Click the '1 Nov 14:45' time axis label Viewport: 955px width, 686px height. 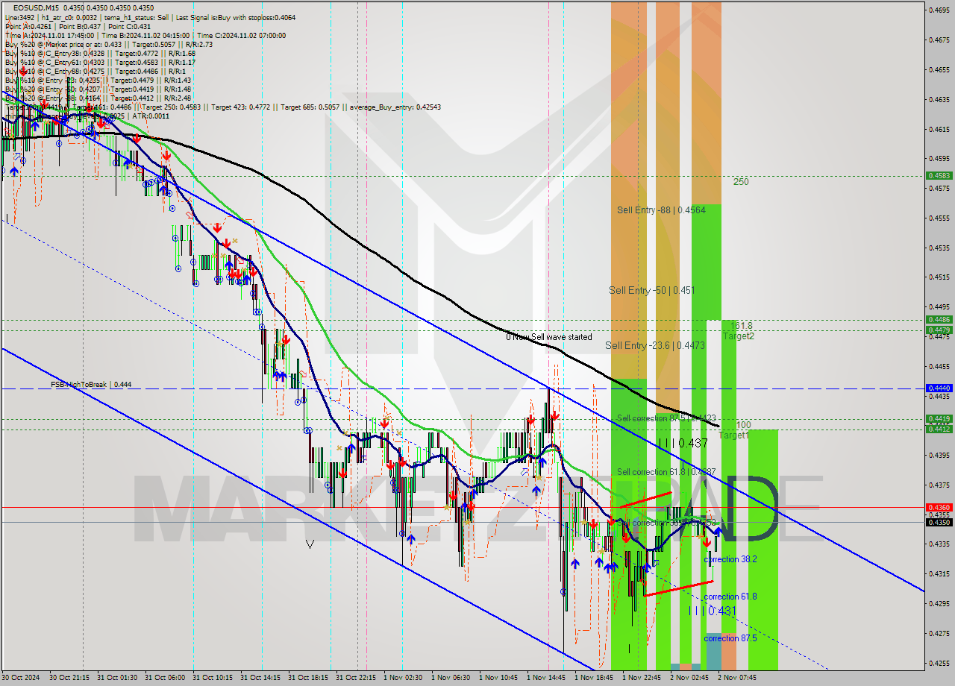[546, 678]
